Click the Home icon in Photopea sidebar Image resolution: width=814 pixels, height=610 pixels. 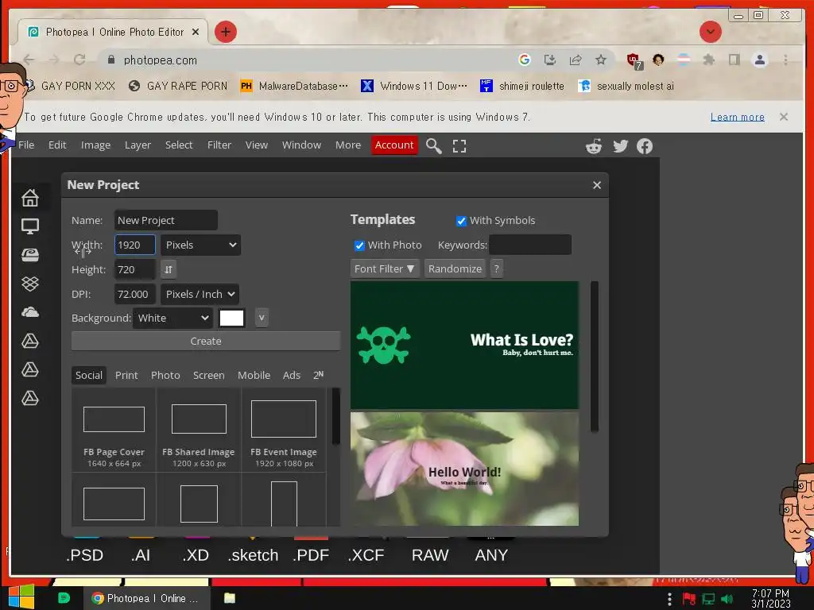(30, 198)
